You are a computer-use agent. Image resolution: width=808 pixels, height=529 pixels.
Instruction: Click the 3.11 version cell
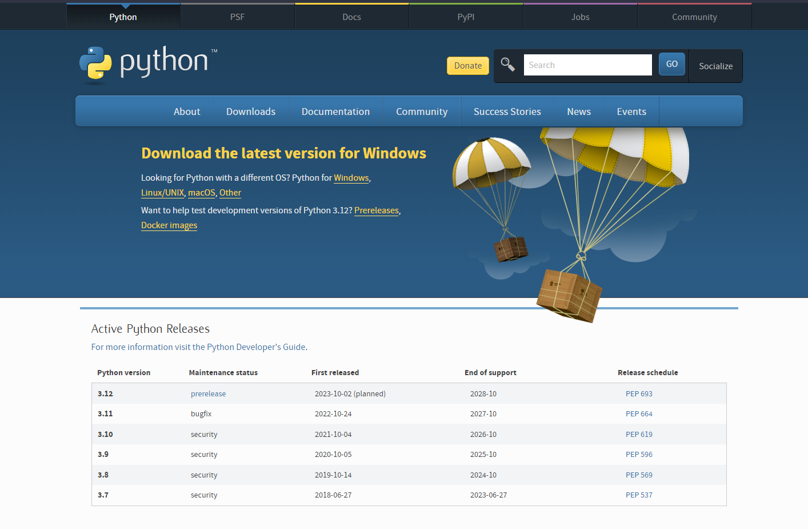tap(105, 414)
